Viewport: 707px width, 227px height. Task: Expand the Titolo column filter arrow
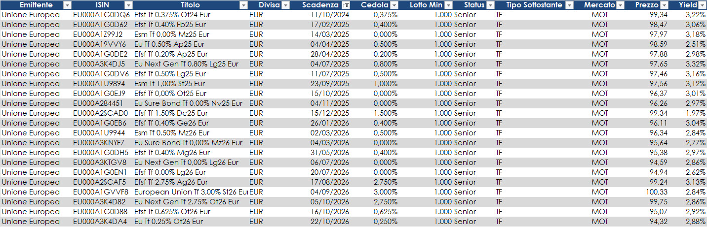click(x=243, y=5)
